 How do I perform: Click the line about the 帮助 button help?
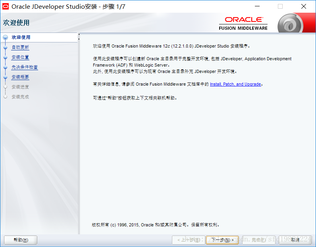click(x=135, y=98)
